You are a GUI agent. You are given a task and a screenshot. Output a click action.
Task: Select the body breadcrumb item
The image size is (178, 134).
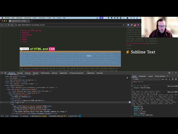[x=7, y=116]
